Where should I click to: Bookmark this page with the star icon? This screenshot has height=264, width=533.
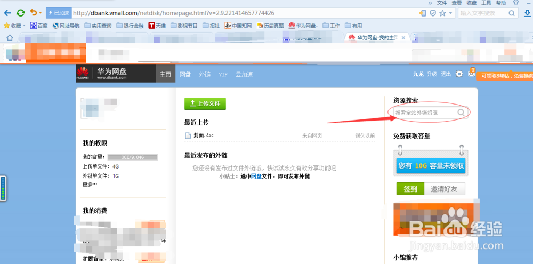click(442, 13)
